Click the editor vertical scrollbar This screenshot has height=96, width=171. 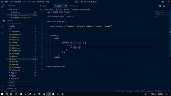170,34
